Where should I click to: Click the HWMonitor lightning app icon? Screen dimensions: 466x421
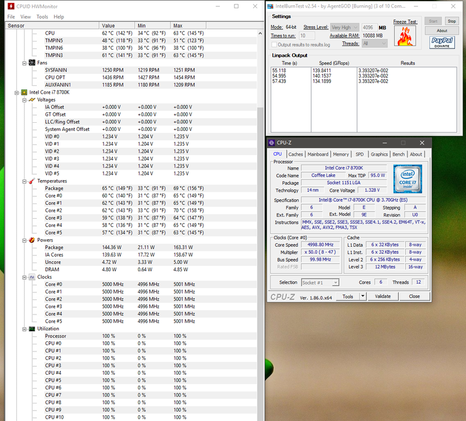tap(11, 6)
